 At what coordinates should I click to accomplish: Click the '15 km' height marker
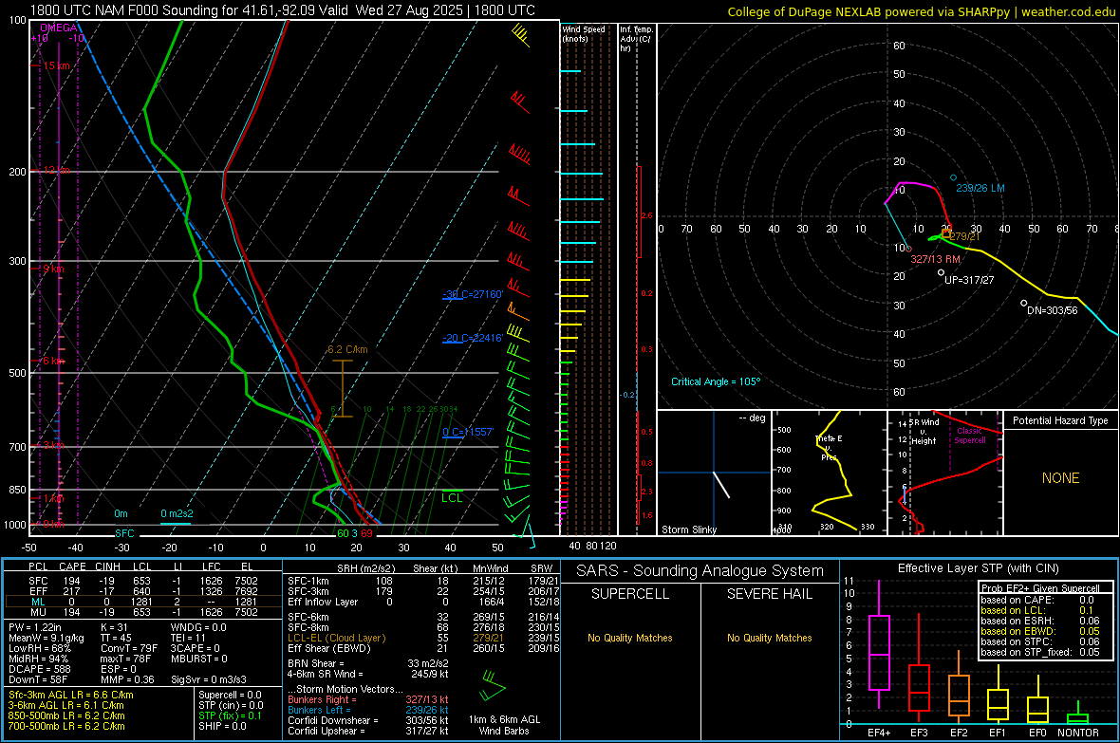pyautogui.click(x=56, y=65)
